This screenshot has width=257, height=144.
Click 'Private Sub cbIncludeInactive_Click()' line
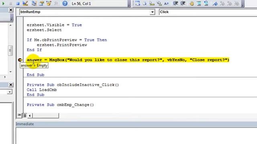tap(73, 85)
